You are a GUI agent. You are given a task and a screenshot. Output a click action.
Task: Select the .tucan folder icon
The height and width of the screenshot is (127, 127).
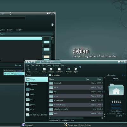(x=51, y=87)
